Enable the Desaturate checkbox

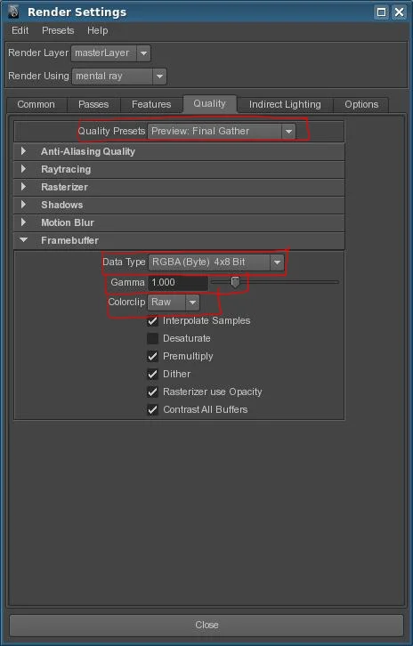(152, 338)
